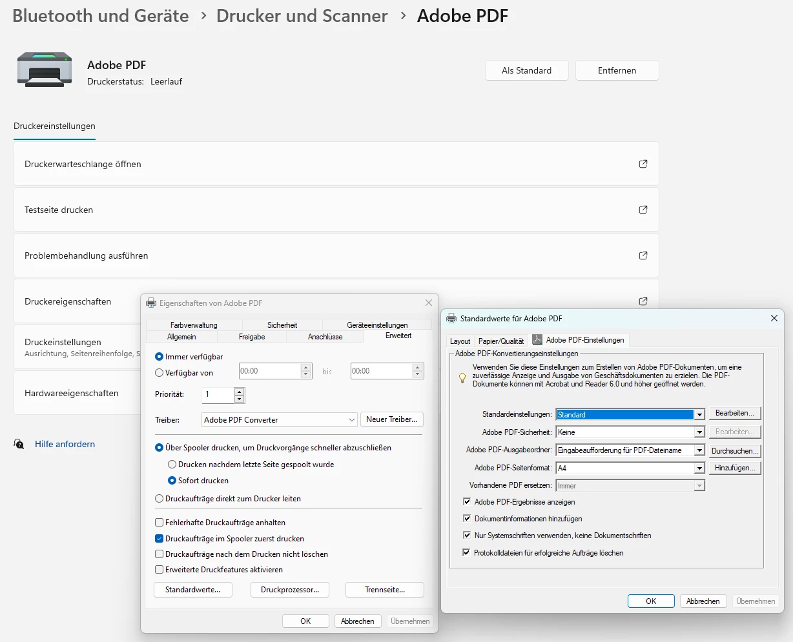Screen dimensions: 793x642
Task: Click Bearbeiten... next to Standardeinstellungen
Action: tap(735, 414)
